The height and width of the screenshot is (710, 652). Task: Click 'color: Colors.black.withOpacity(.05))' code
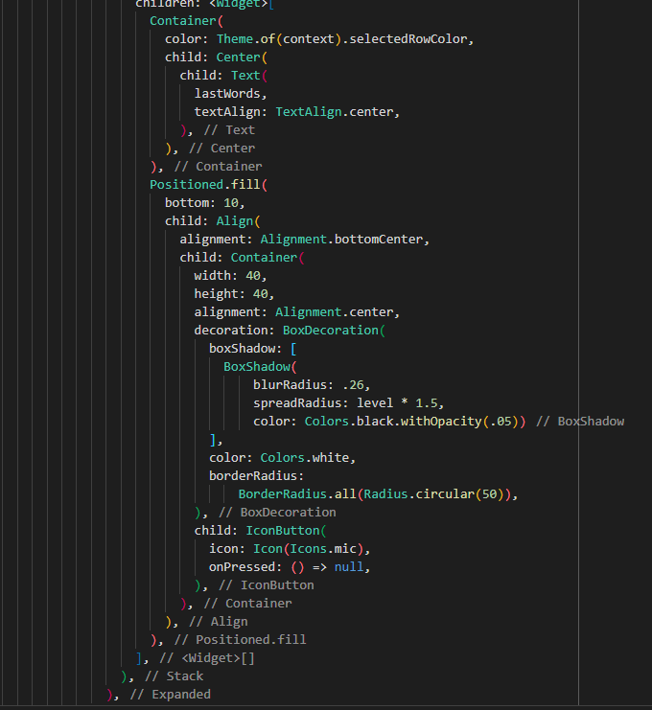click(x=389, y=422)
